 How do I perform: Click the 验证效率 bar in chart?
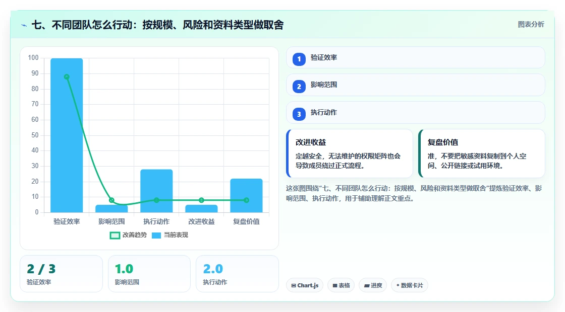(67, 135)
